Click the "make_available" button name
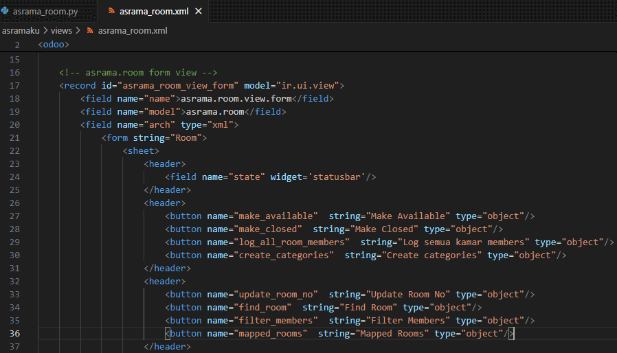 [276, 216]
